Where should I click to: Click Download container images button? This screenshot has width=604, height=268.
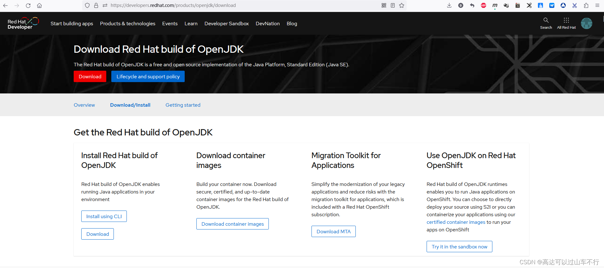(x=232, y=224)
